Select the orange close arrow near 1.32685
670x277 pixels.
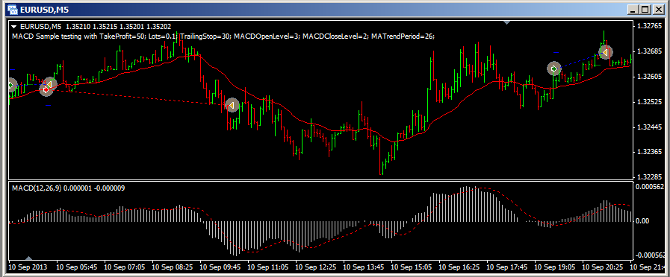[x=605, y=52]
